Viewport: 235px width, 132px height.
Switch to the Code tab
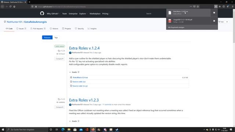(9, 29)
